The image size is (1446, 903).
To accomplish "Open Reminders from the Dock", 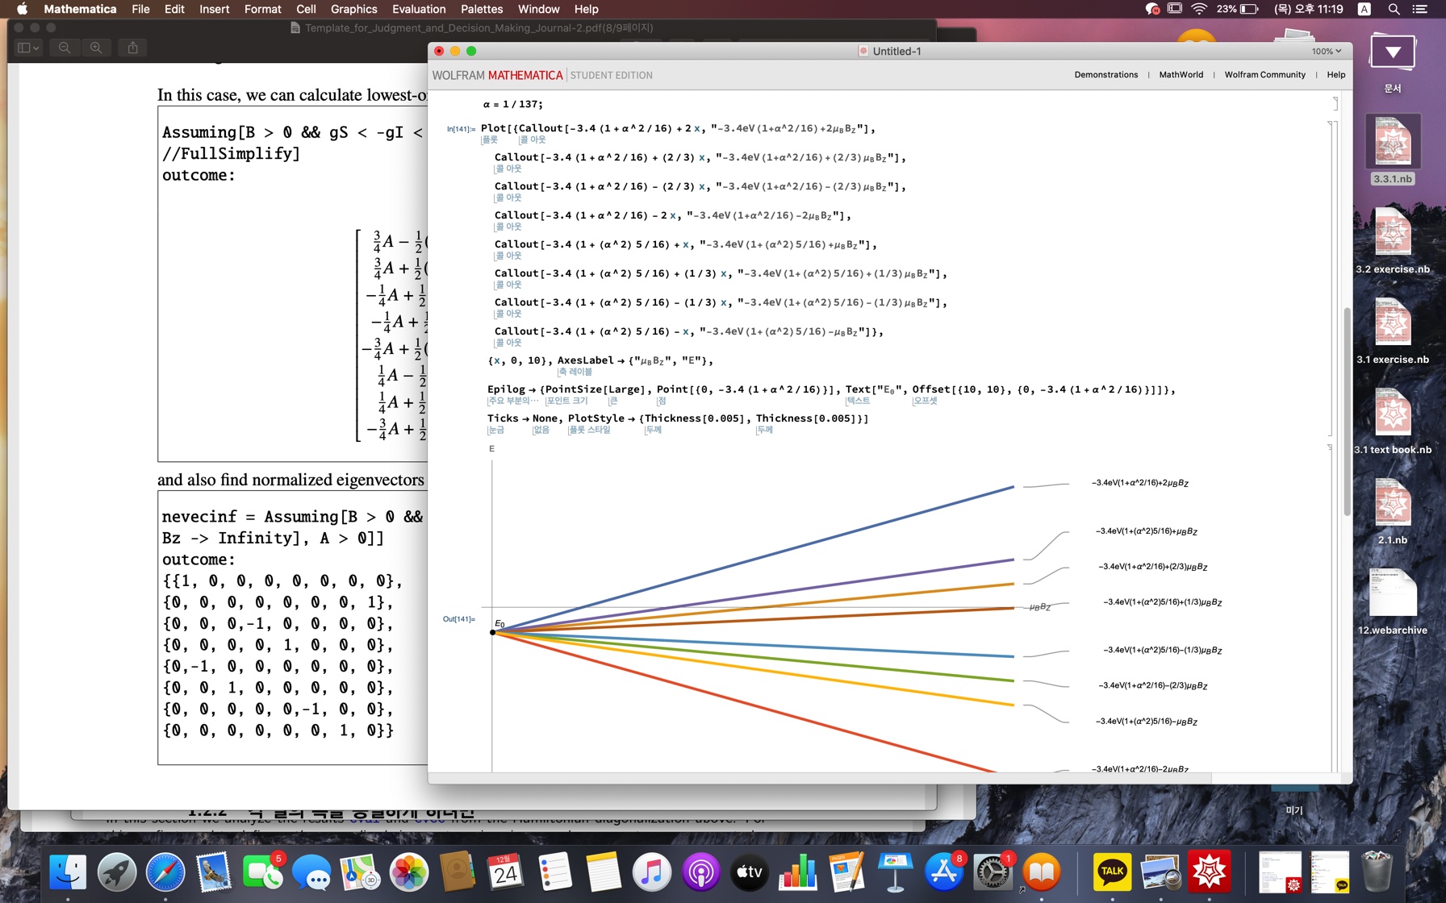I will tap(555, 872).
